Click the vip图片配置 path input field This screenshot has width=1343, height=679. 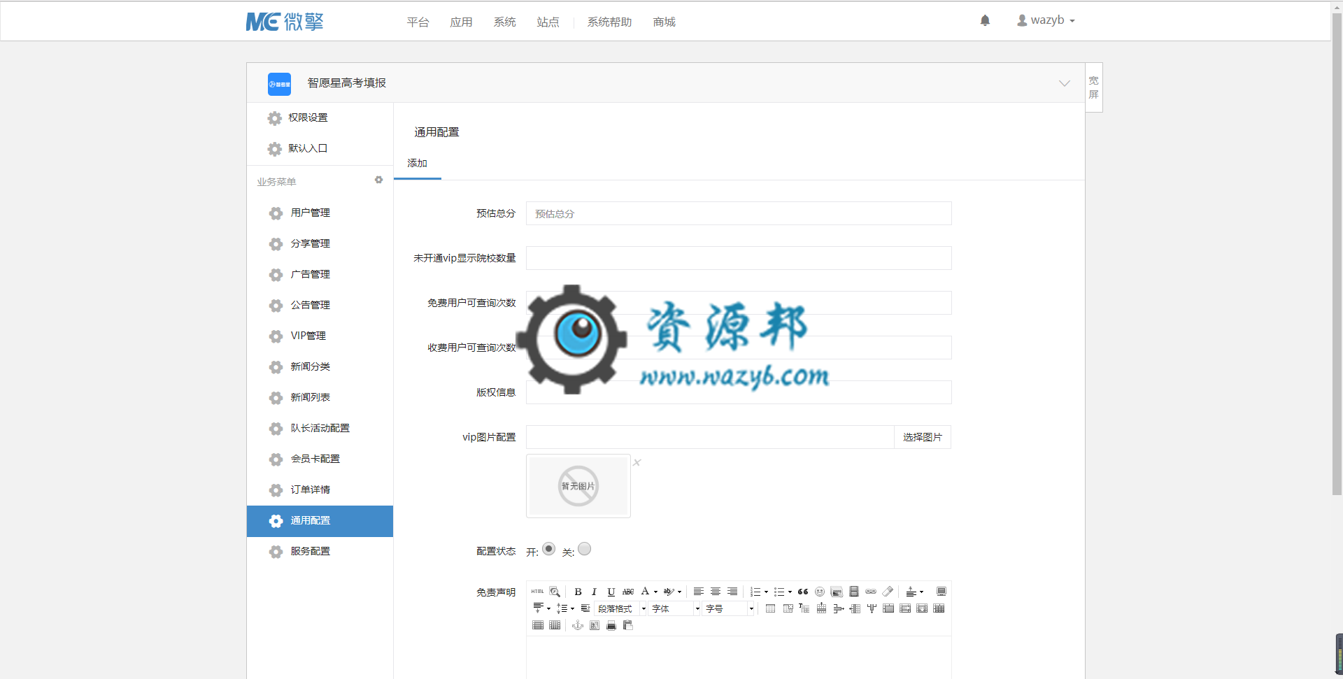710,437
